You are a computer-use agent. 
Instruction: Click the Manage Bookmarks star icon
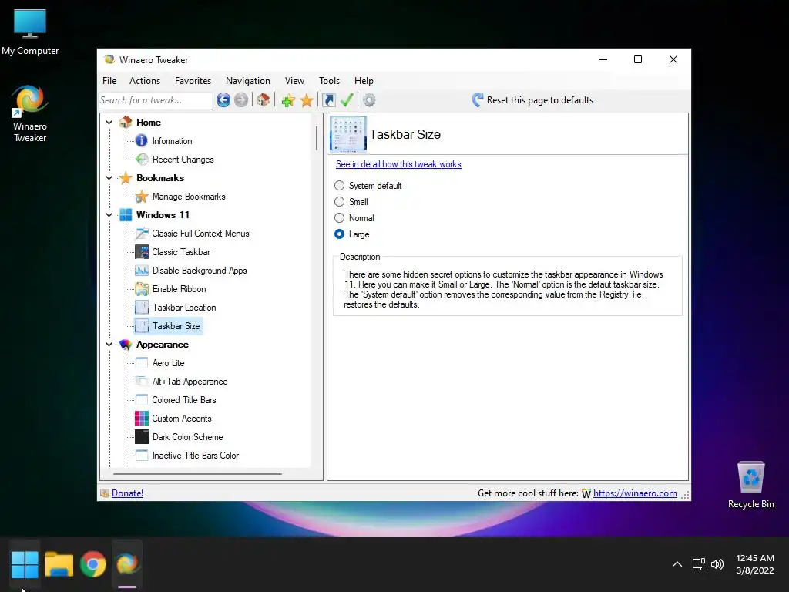(x=142, y=197)
